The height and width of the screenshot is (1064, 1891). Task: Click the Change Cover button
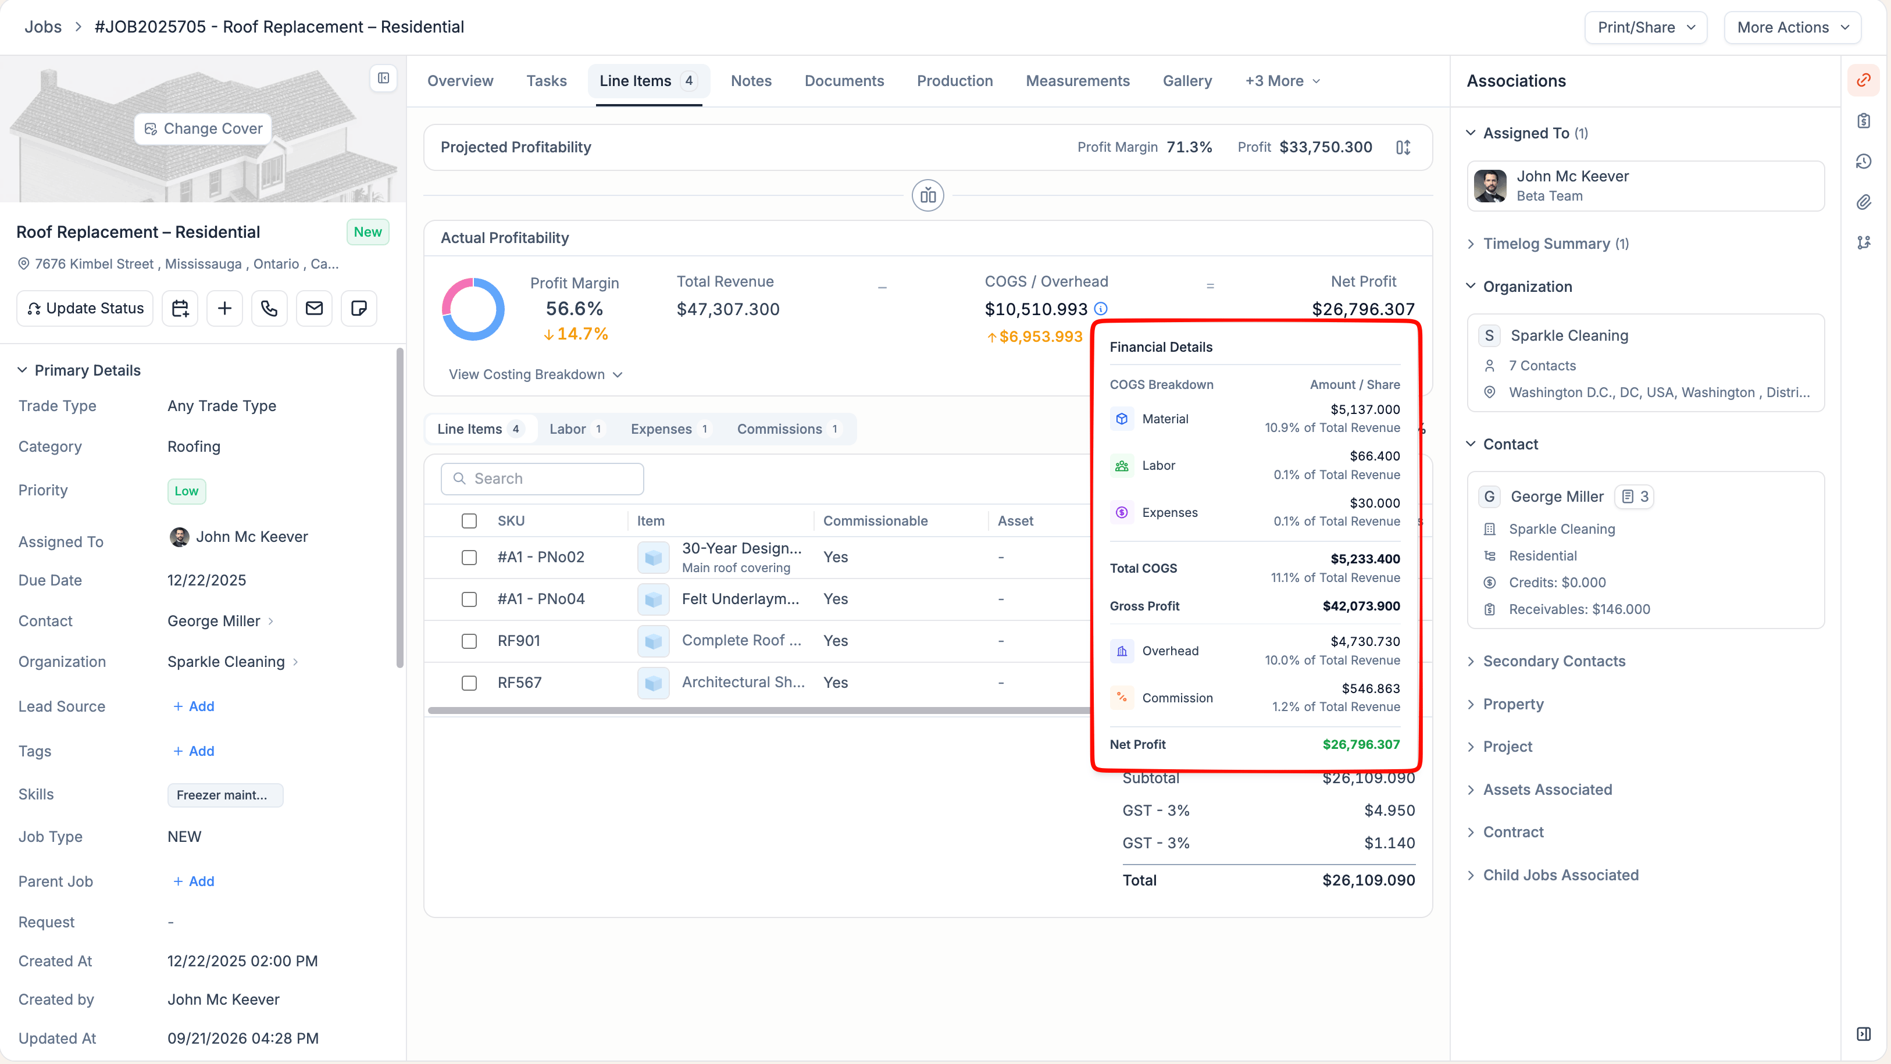(204, 128)
